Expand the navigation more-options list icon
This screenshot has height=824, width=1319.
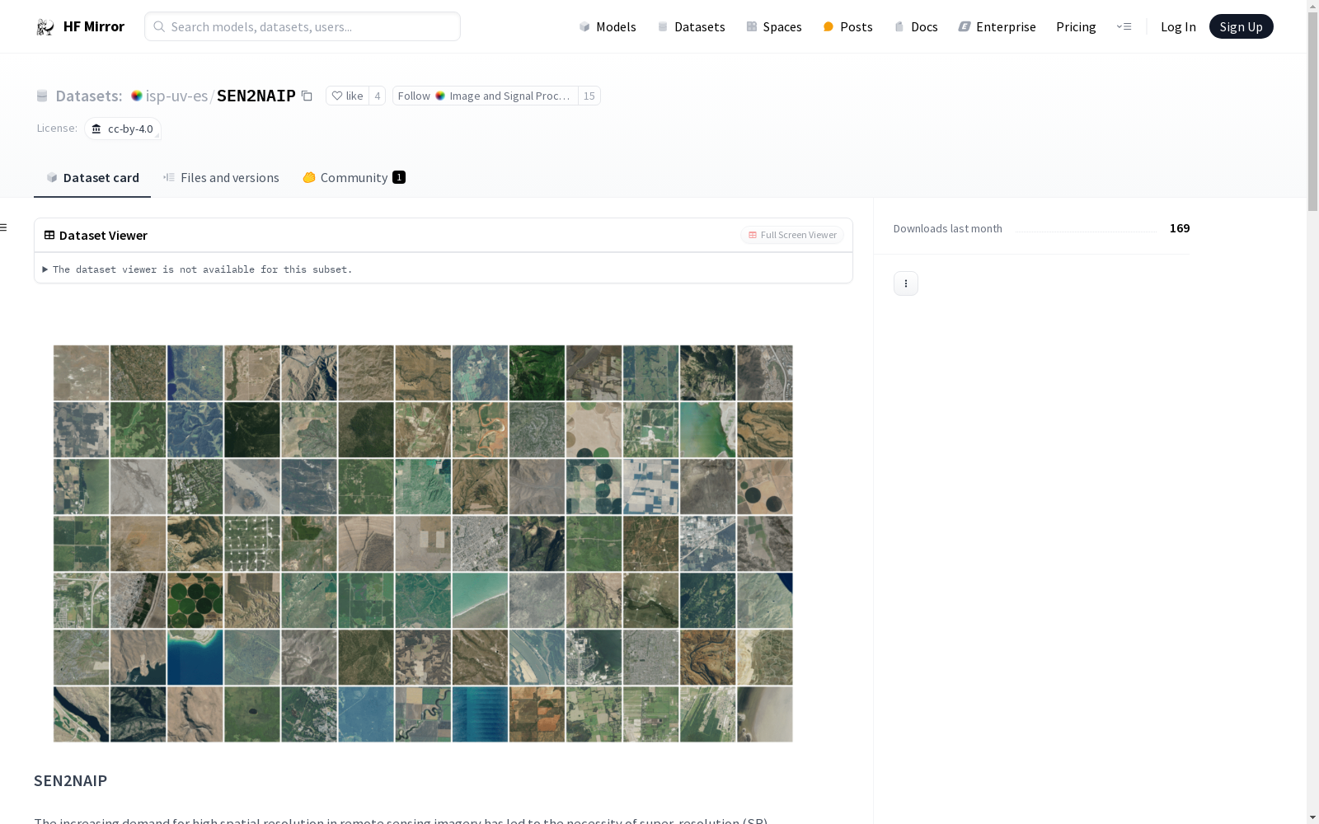[1124, 27]
